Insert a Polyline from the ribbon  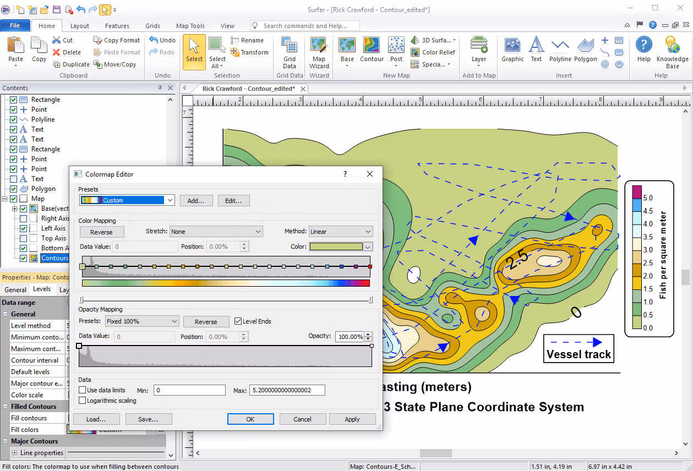(x=560, y=50)
